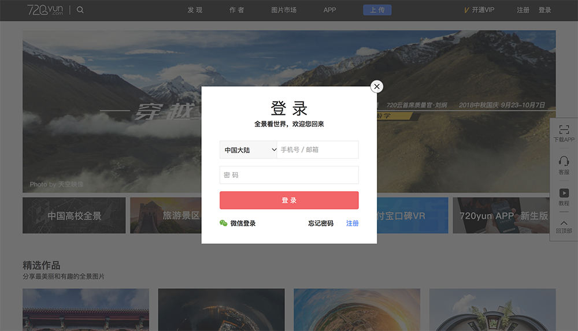The image size is (578, 331).
Task: Click 登录 in the top bar
Action: 544,10
